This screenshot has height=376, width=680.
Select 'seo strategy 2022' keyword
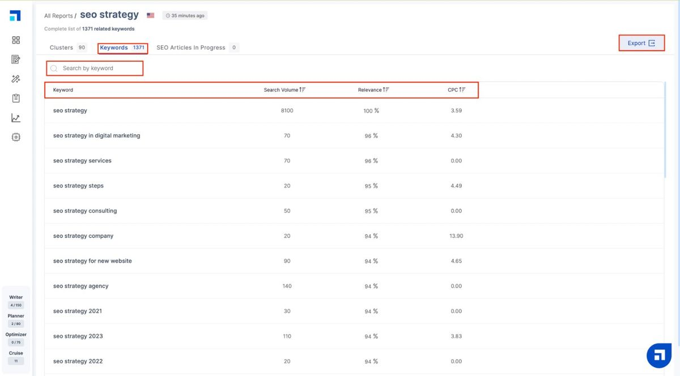[x=78, y=361]
